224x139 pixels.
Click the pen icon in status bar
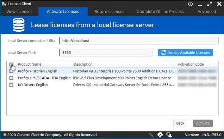[x=151, y=135]
